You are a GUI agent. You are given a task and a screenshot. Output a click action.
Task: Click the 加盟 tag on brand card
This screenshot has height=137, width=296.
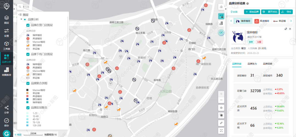pyautogui.click(x=259, y=42)
